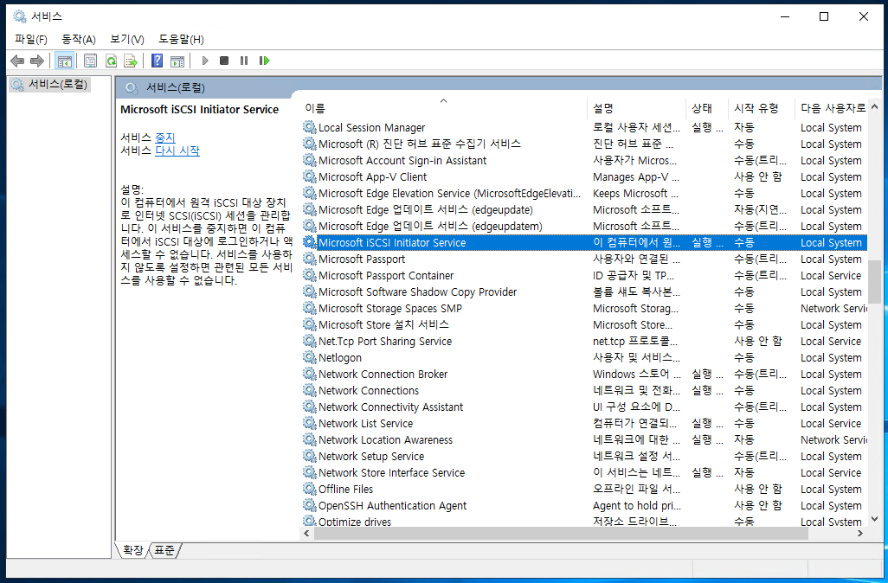This screenshot has width=888, height=583.
Task: Select Network Connectivity Assistant
Action: tap(584, 407)
